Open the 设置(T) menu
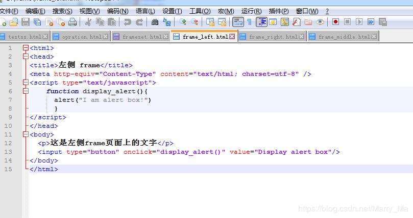Viewport: 413px width, 218px height. coord(172,11)
